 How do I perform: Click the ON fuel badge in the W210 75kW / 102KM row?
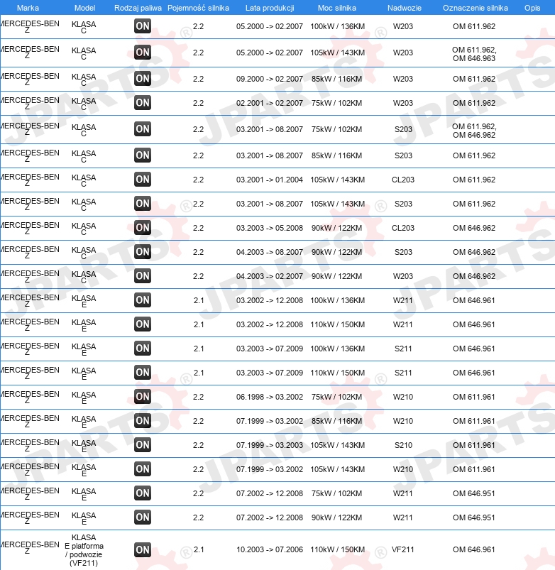pyautogui.click(x=143, y=397)
